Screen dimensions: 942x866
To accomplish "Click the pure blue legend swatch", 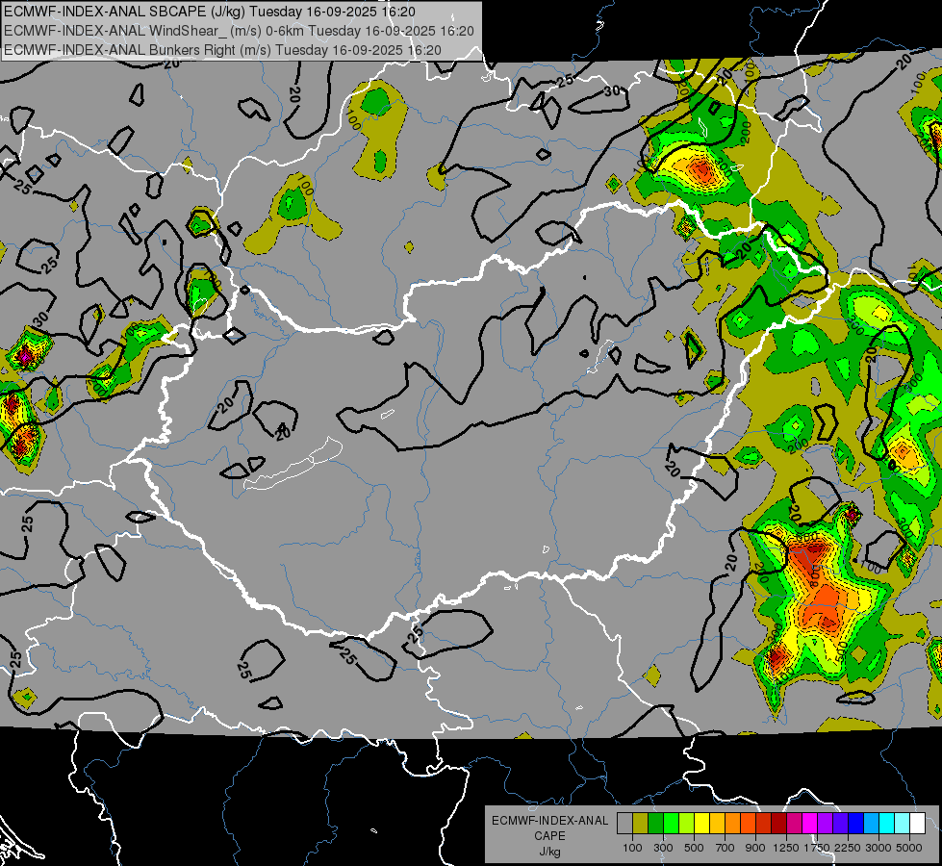I will (855, 824).
